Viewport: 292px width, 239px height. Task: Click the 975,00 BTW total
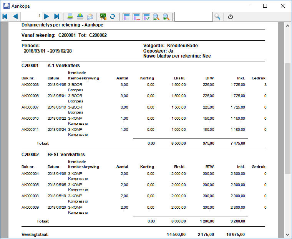209,143
